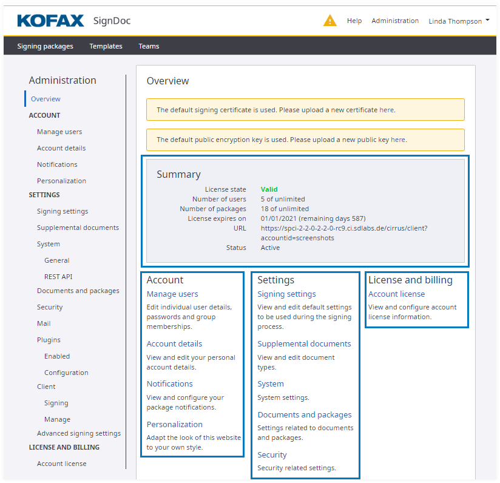
Task: Click 'here' link to upload new certificate
Action: [387, 110]
